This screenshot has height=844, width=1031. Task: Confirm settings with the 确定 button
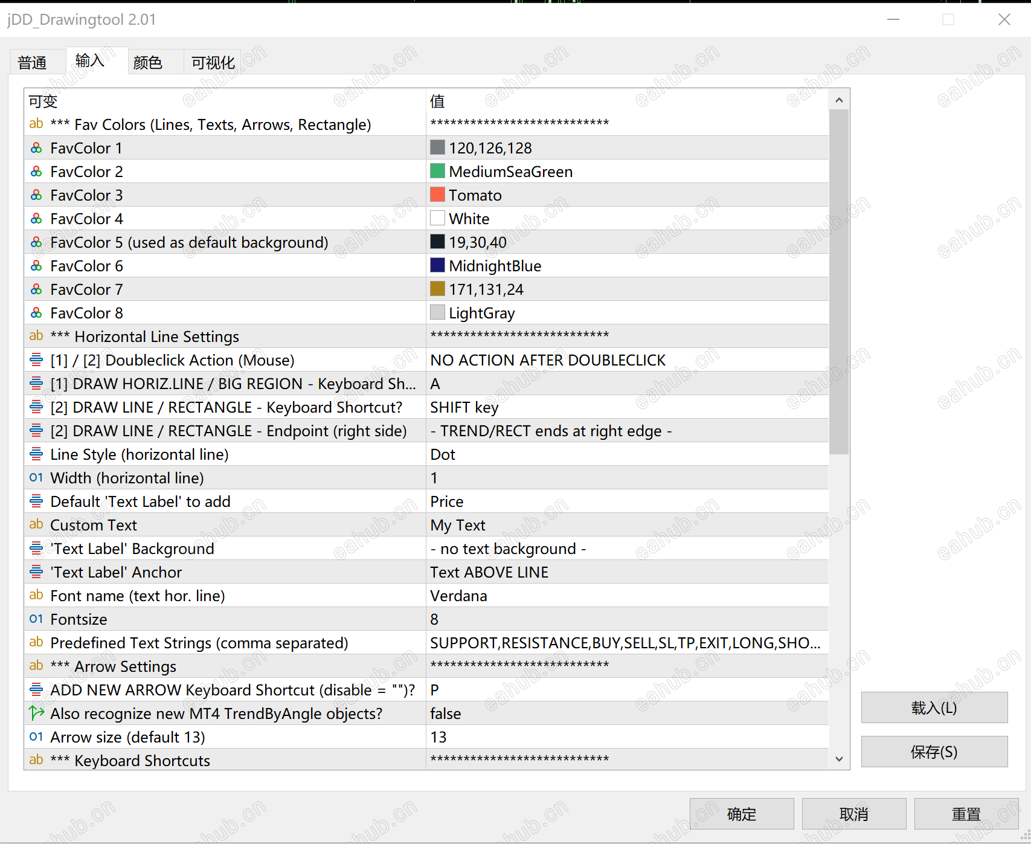pyautogui.click(x=742, y=814)
